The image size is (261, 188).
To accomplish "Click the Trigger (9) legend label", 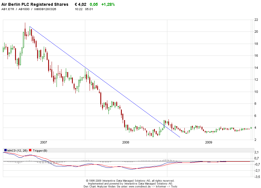I will tap(40, 151).
